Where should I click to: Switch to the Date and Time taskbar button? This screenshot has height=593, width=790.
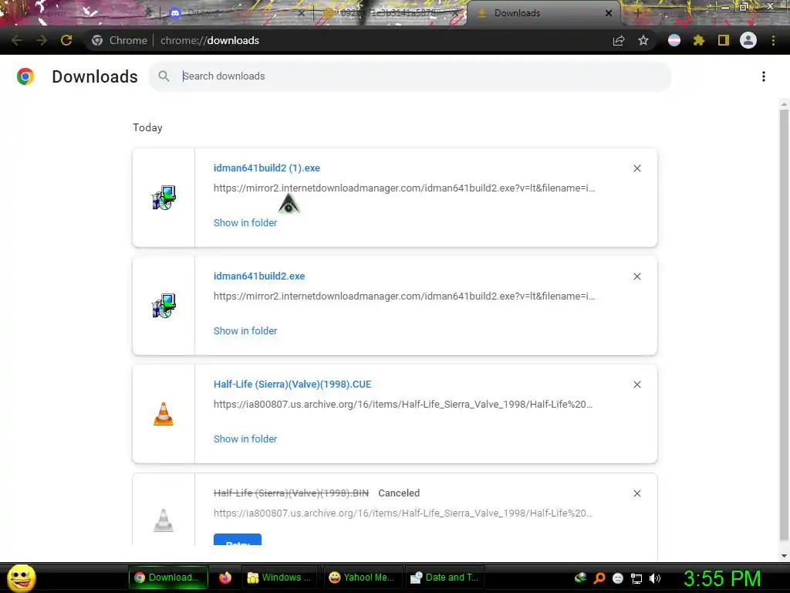click(x=445, y=578)
